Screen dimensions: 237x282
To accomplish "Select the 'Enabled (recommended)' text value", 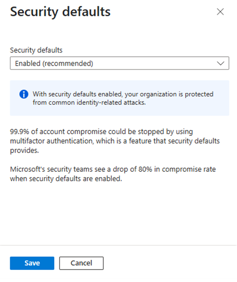I will coord(54,64).
